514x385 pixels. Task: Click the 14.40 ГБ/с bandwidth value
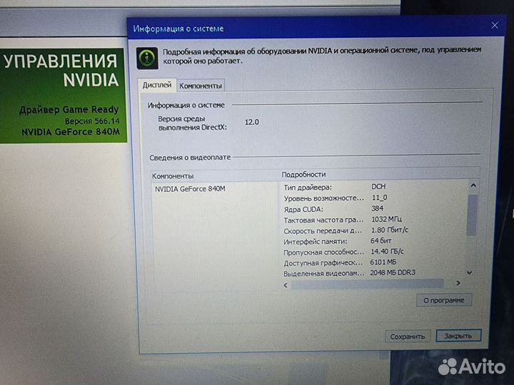[x=387, y=252]
